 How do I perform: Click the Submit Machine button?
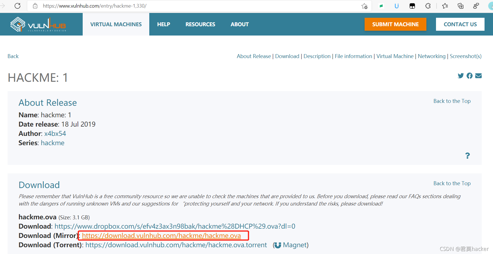(x=395, y=24)
